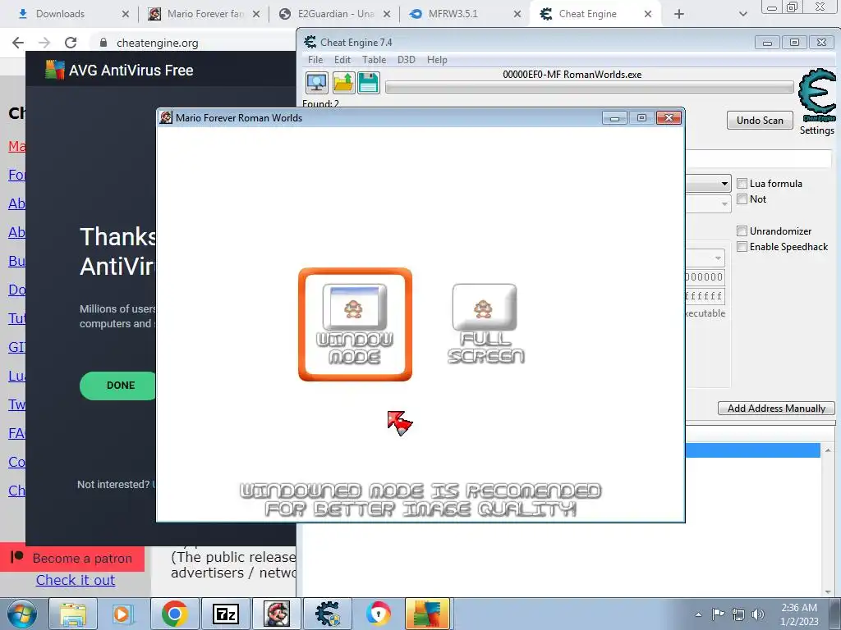Go forward in the browser
This screenshot has width=841, height=630.
click(x=44, y=43)
